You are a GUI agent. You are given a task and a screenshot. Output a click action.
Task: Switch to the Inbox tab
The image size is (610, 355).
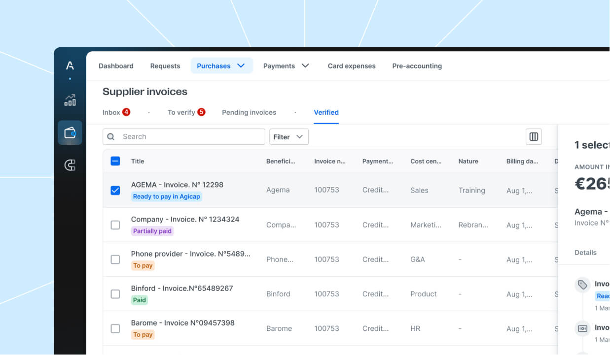tap(116, 112)
